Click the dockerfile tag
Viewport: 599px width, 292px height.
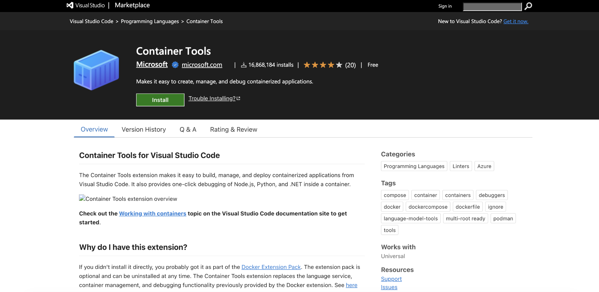(x=468, y=207)
